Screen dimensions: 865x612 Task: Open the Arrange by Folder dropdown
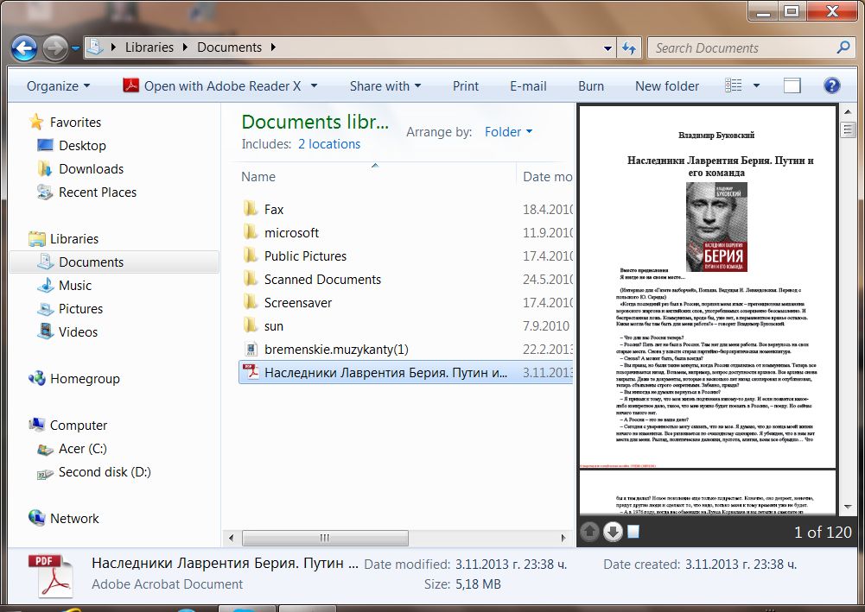pyautogui.click(x=508, y=132)
